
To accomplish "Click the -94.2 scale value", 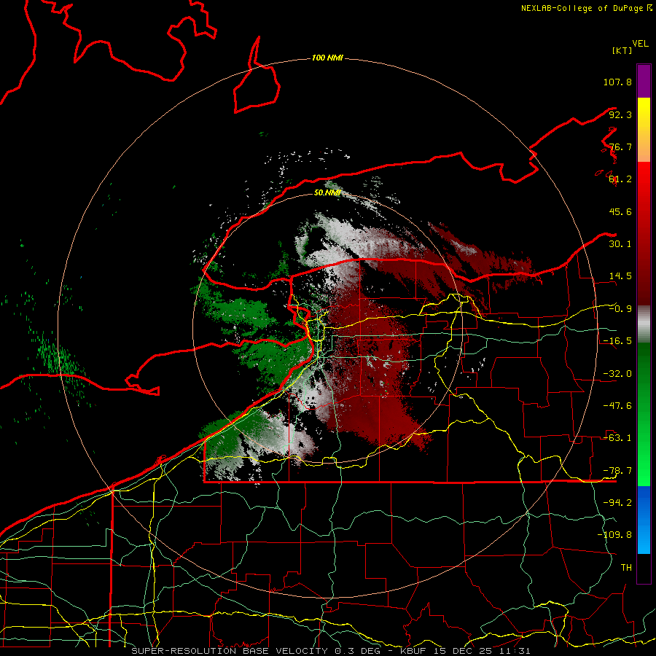I will click(617, 503).
